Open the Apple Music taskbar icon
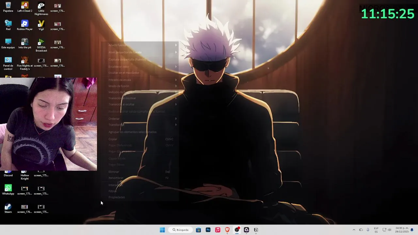 pos(217,230)
